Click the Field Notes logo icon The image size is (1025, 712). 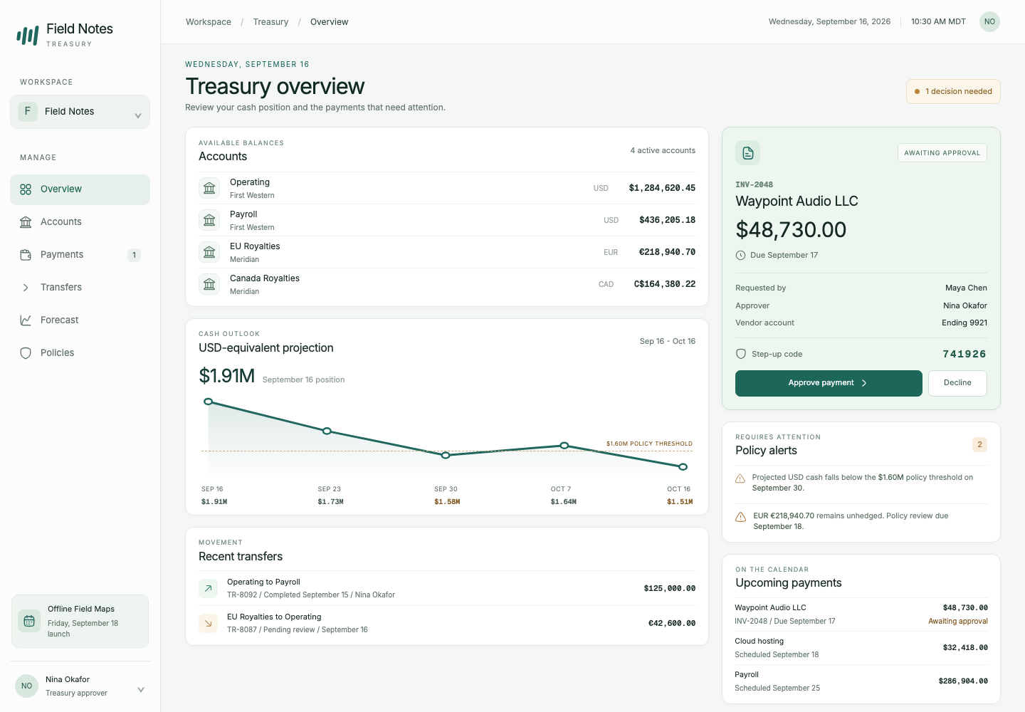click(28, 35)
